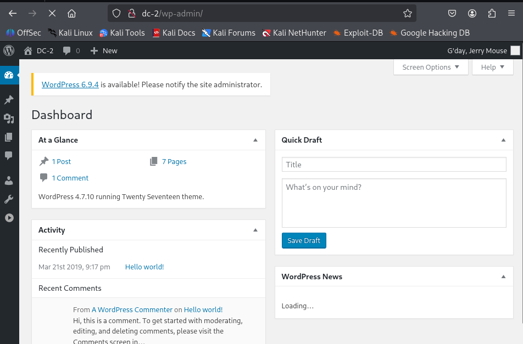Open the Comments sidebar icon
This screenshot has height=344, width=523.
pos(9,156)
